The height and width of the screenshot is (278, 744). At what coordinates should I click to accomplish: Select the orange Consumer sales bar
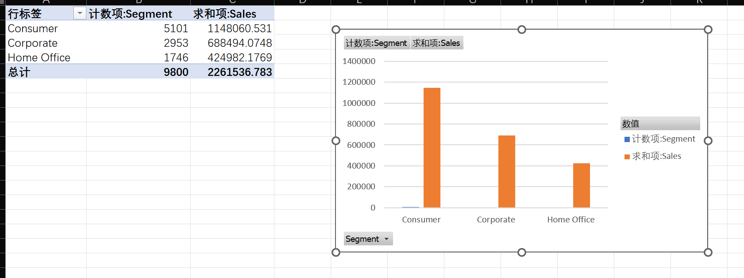pos(432,147)
